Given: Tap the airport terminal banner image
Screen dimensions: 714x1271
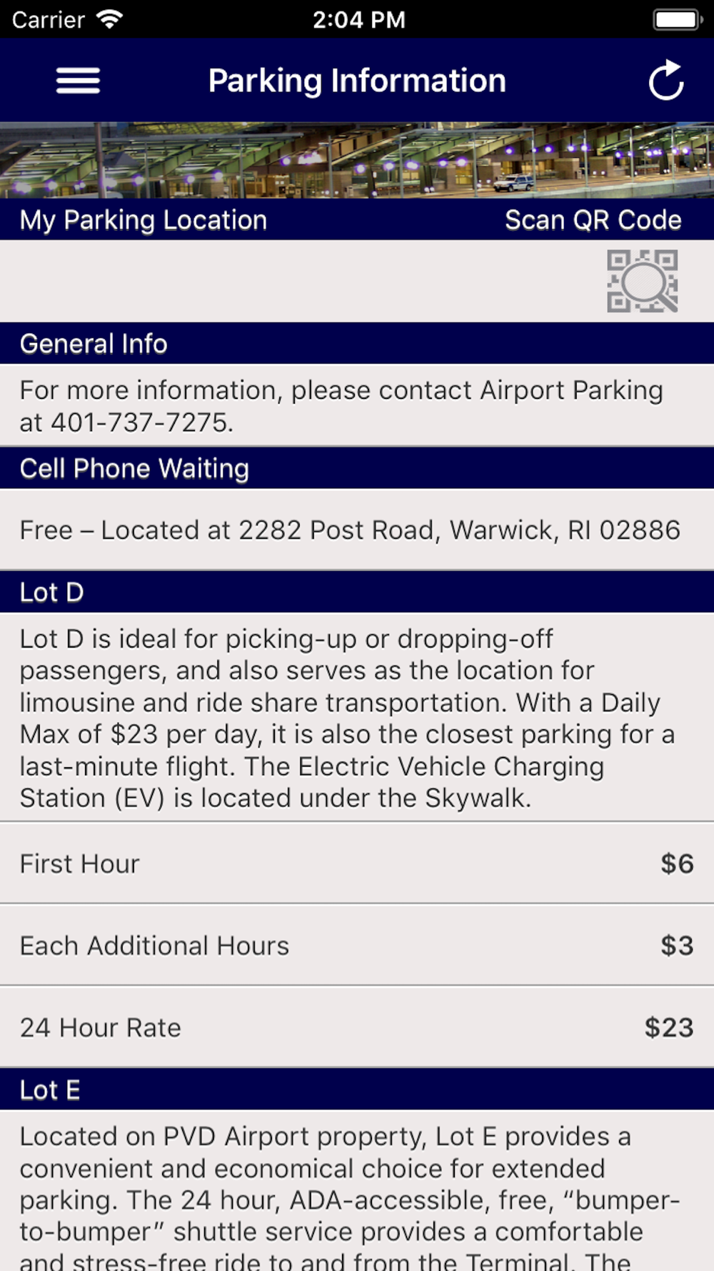Looking at the screenshot, I should tap(357, 160).
